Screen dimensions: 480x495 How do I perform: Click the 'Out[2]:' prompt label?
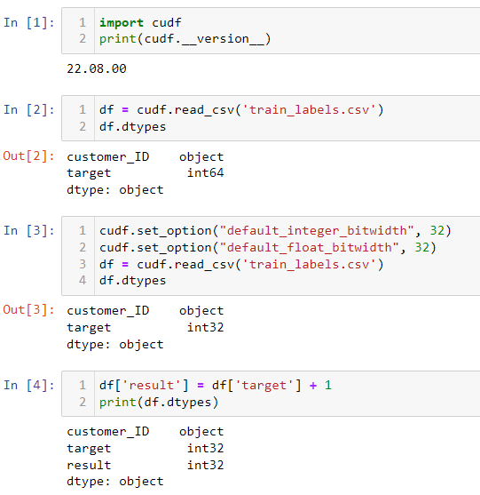(29, 156)
